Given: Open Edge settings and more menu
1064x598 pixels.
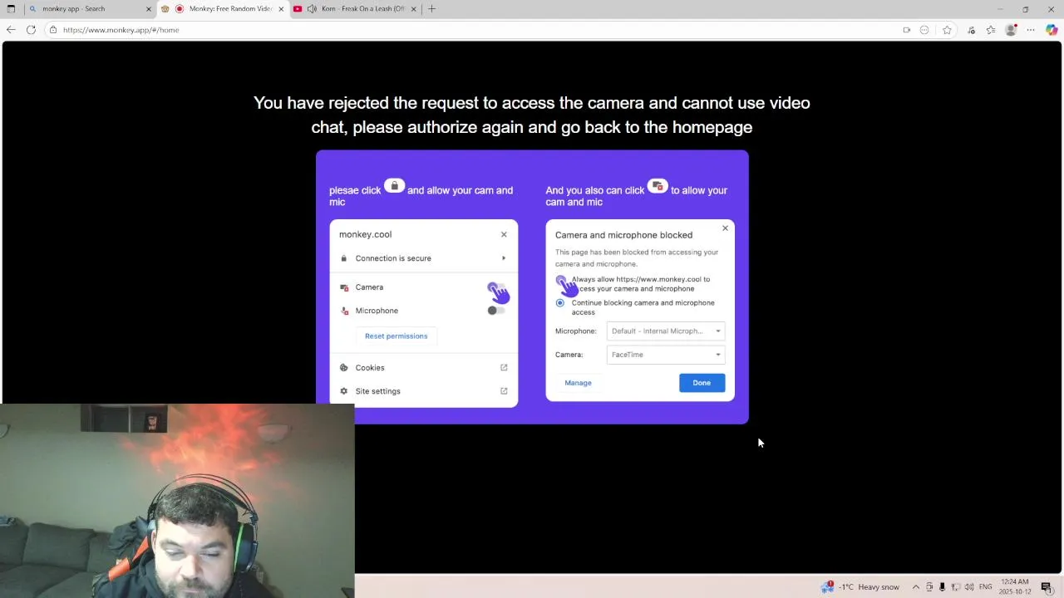Looking at the screenshot, I should pyautogui.click(x=1031, y=30).
